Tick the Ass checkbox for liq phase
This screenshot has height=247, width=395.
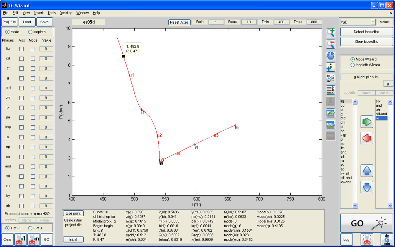(22, 49)
